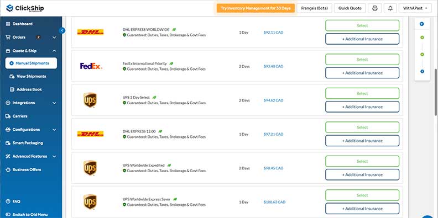
Task: Collapse the Quote & Ship section
Action: 54,51
